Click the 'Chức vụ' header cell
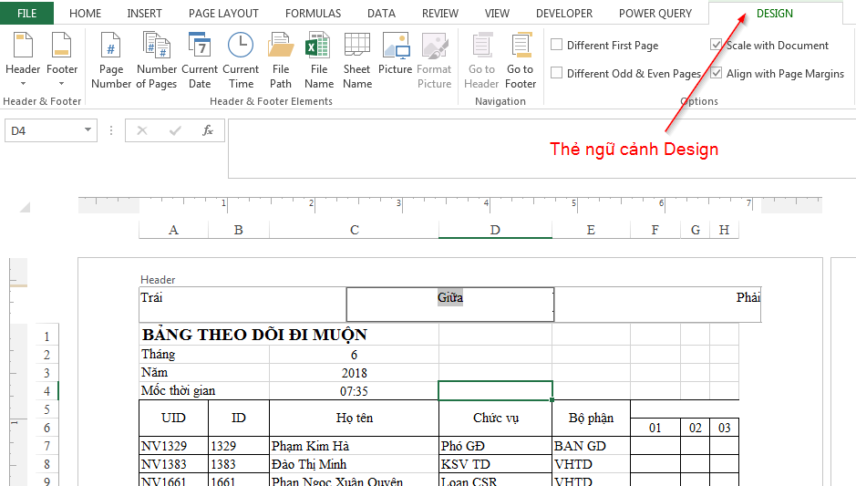The width and height of the screenshot is (856, 486). pos(496,418)
